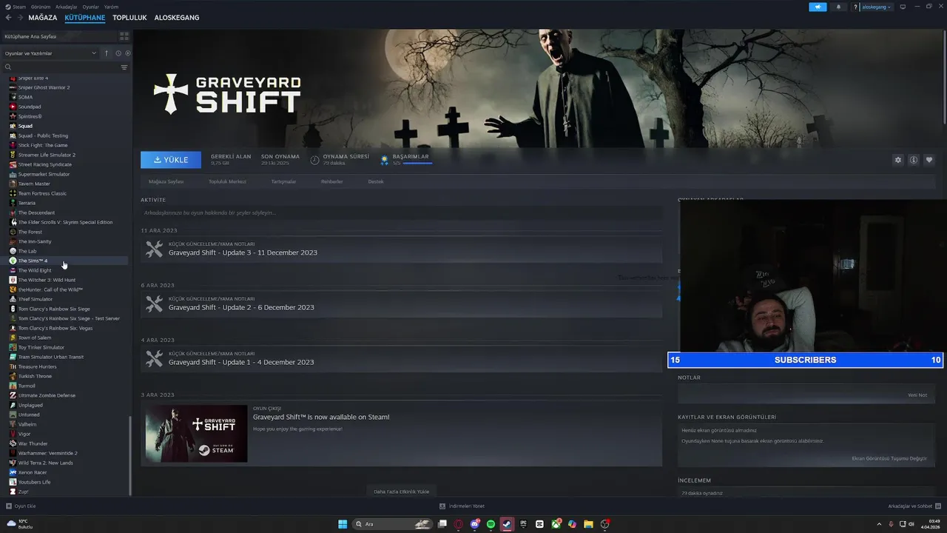Add Graveyard Shift to favorites heart
Image resolution: width=947 pixels, height=533 pixels.
pyautogui.click(x=929, y=160)
